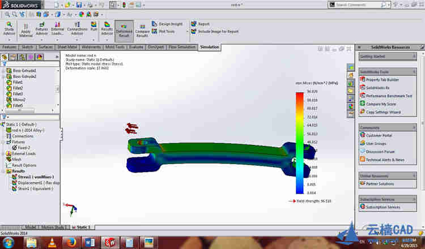The width and height of the screenshot is (425, 249).
Task: Switch to the Sheet Metal tab
Action: point(67,47)
